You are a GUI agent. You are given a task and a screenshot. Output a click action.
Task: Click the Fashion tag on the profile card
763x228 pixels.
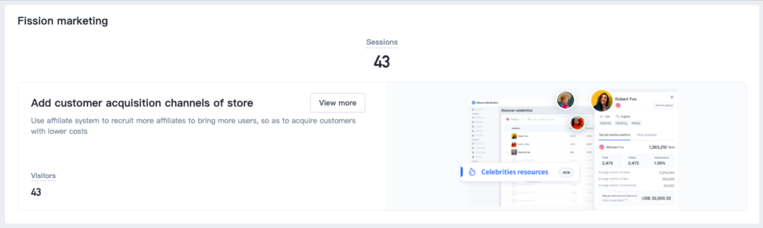point(605,123)
